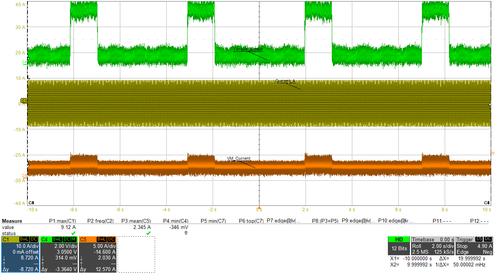Select the DC badge on channel C5
Screen dimensions: 495x273
coord(111,239)
